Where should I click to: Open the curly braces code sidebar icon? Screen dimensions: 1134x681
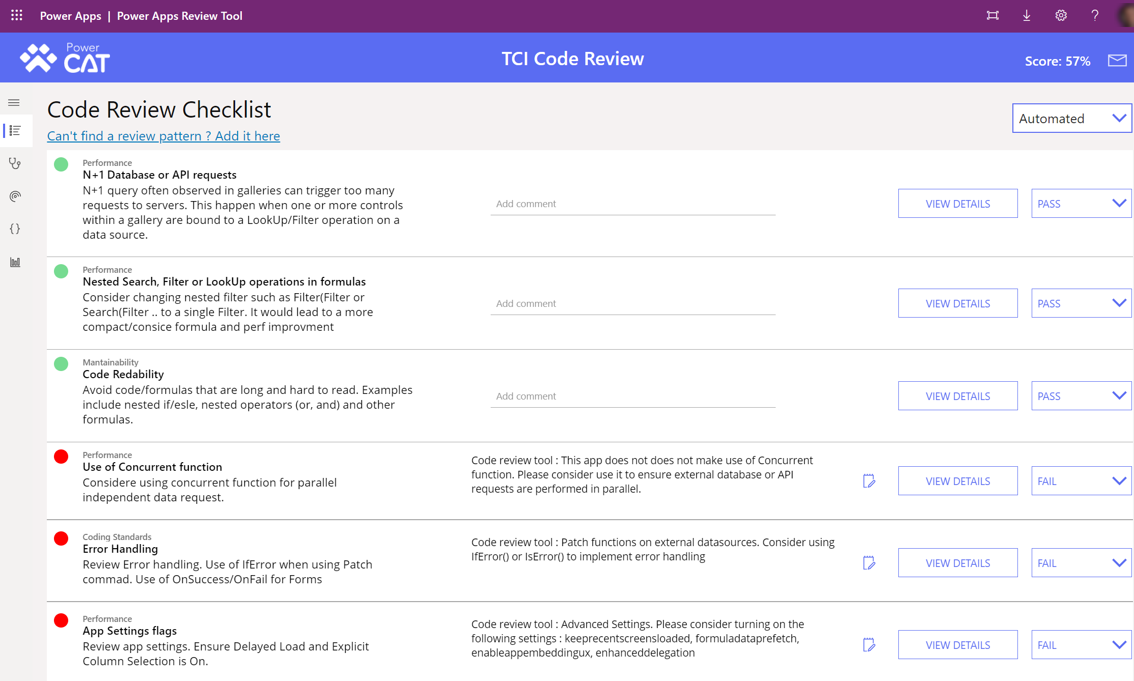15,229
